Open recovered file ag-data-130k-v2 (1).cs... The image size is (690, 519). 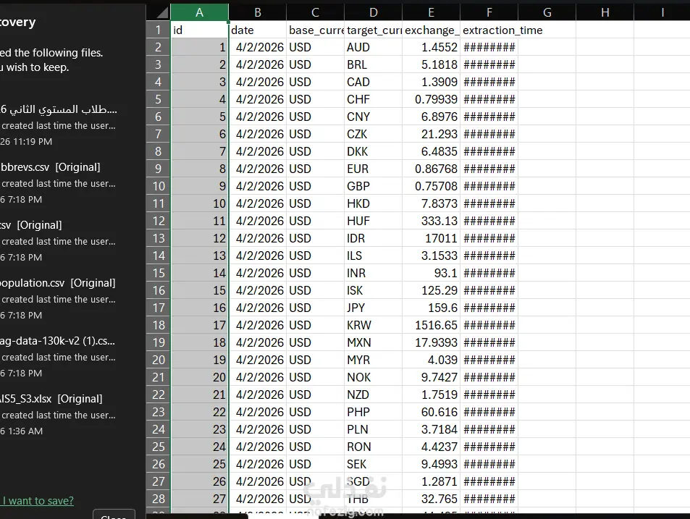click(59, 357)
